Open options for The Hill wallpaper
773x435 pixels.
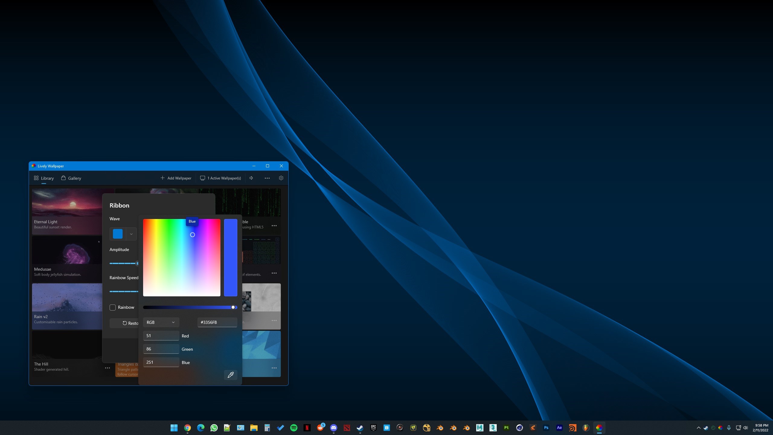coord(107,368)
